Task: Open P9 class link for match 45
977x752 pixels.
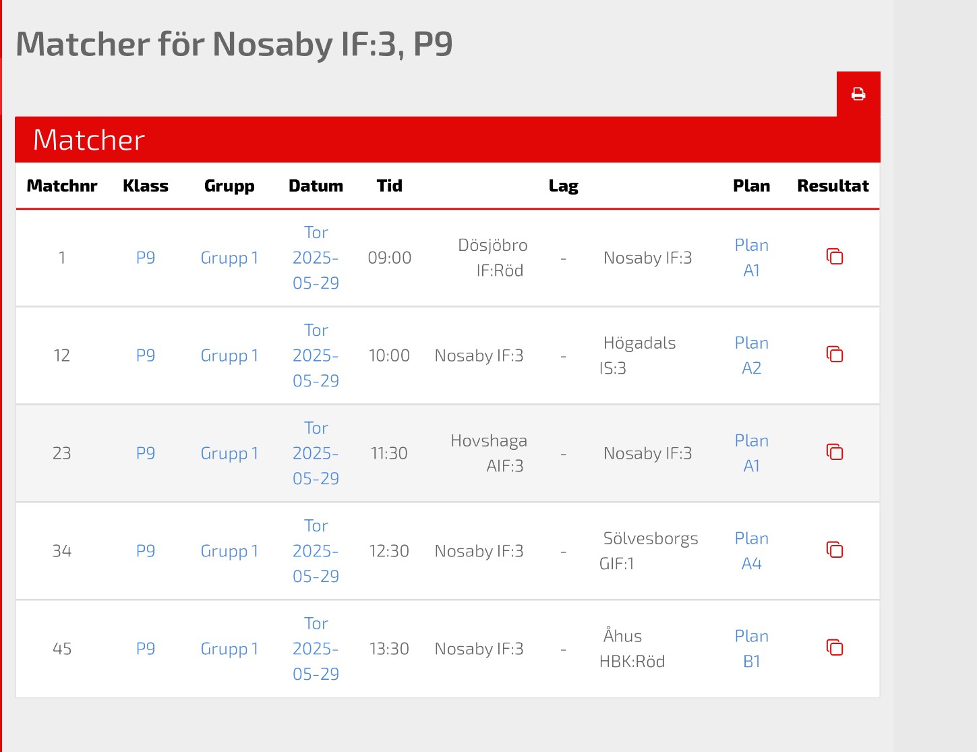Action: click(x=146, y=649)
